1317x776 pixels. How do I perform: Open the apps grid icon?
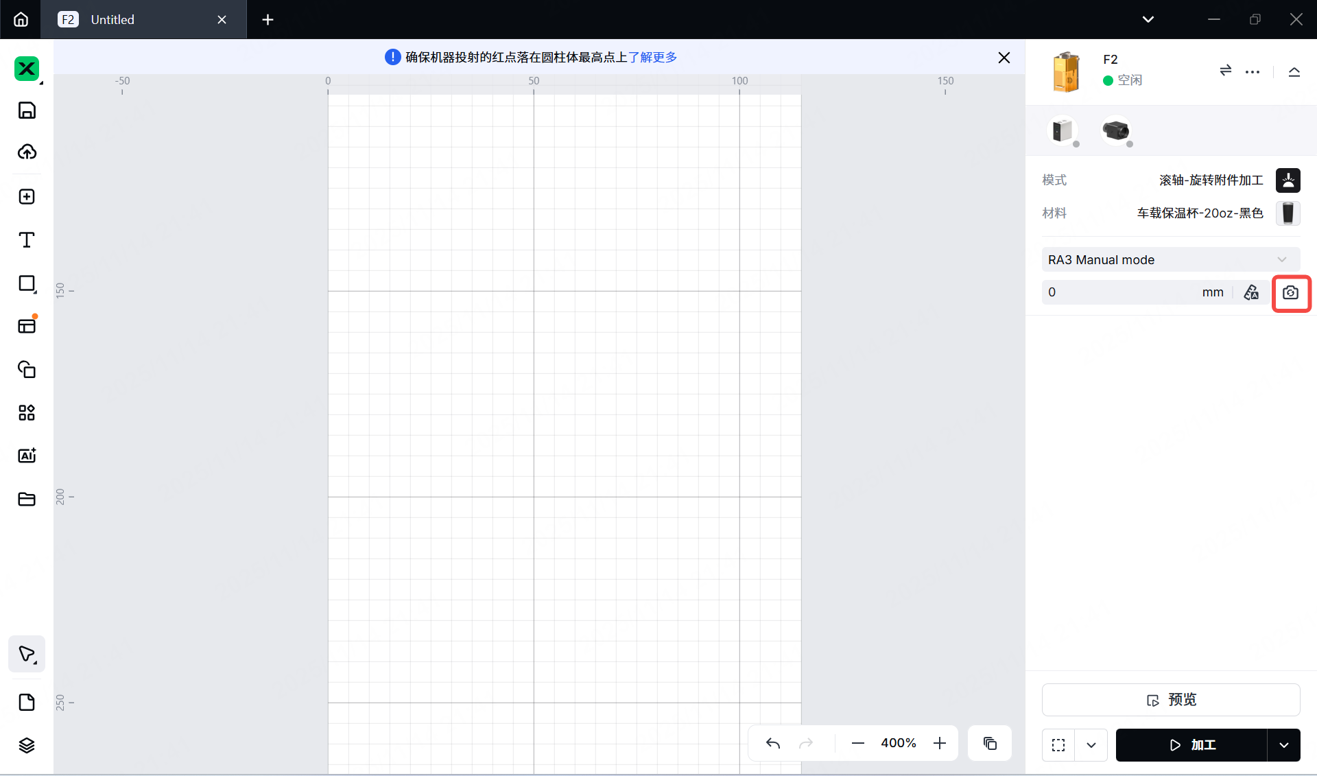pyautogui.click(x=27, y=412)
